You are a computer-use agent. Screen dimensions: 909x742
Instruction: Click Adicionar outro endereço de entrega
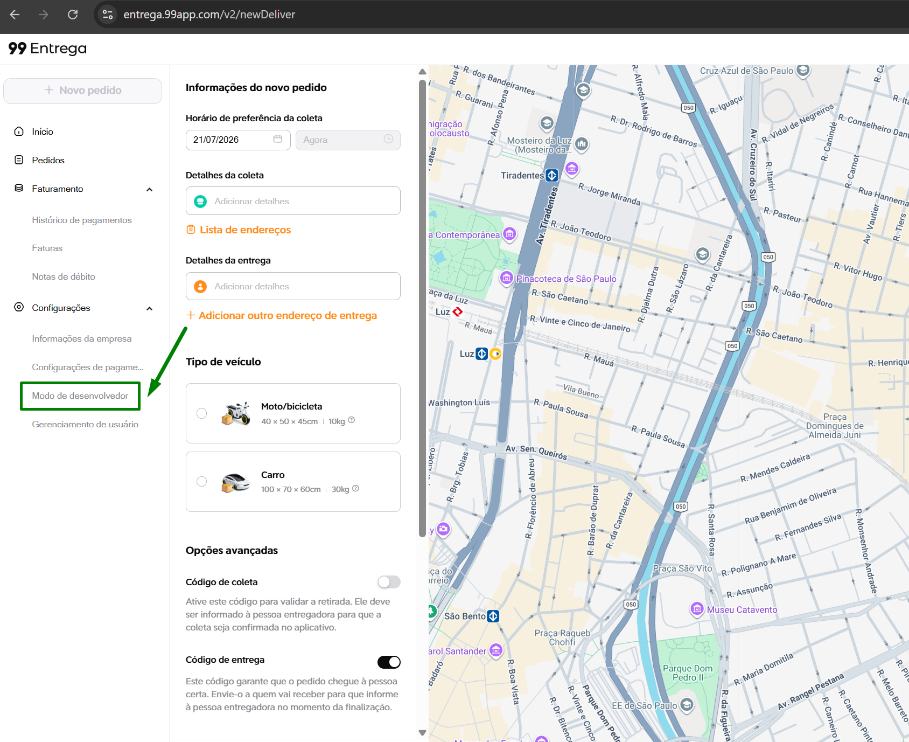288,315
